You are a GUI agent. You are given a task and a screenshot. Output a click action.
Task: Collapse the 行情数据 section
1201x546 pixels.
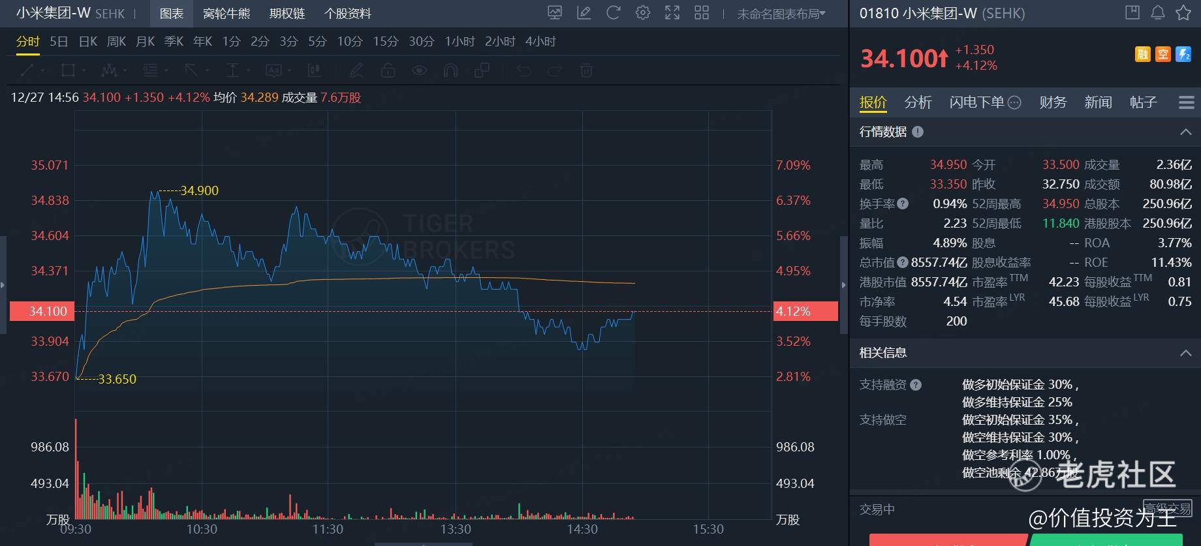(1185, 132)
